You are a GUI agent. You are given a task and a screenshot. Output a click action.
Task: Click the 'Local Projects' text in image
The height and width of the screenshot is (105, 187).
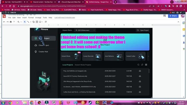pyautogui.click(x=67, y=65)
